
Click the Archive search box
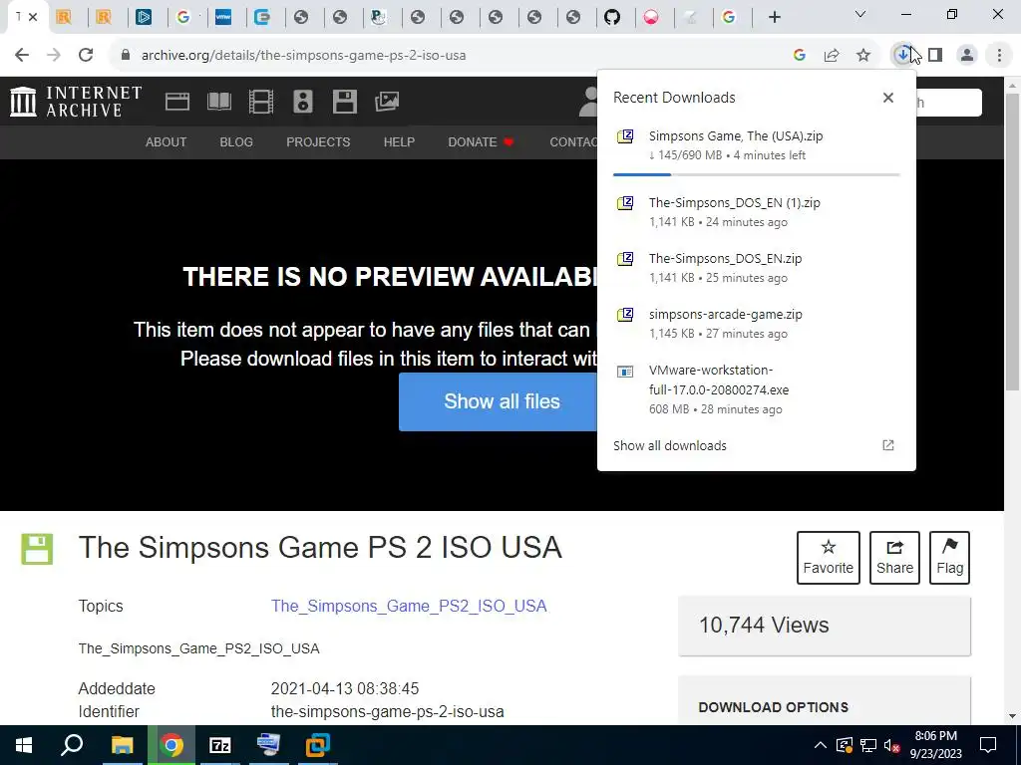click(948, 103)
